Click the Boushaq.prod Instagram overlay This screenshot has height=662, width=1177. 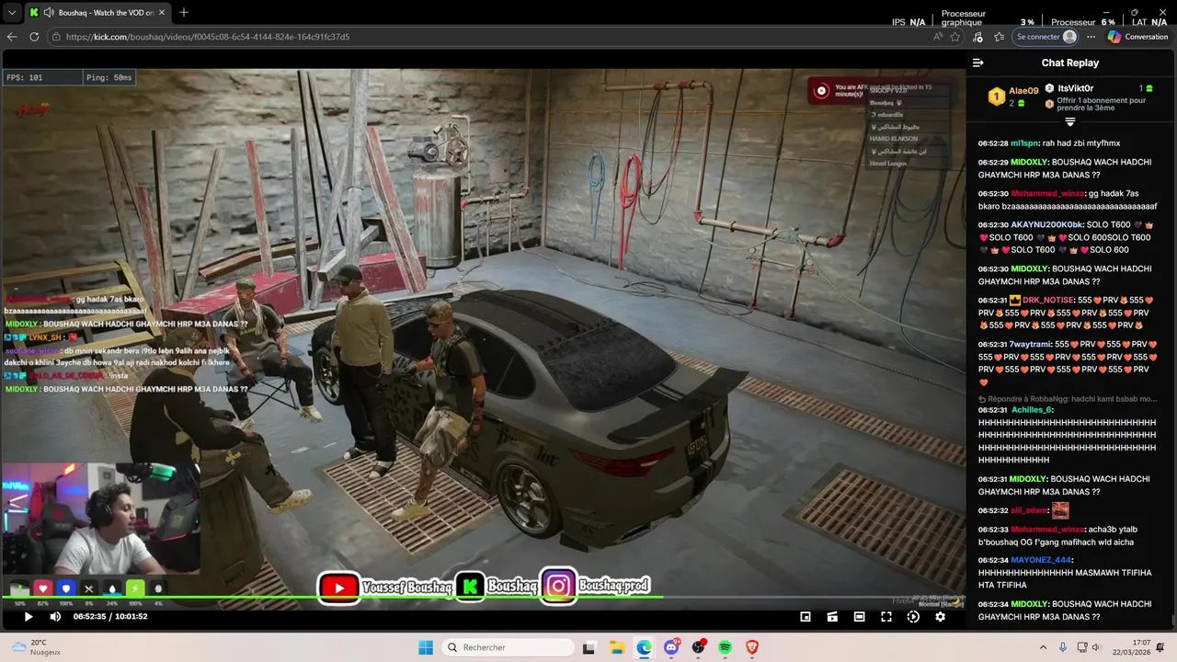(x=596, y=586)
